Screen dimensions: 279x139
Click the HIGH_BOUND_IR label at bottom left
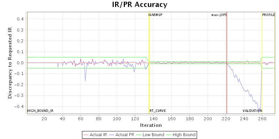(x=40, y=111)
